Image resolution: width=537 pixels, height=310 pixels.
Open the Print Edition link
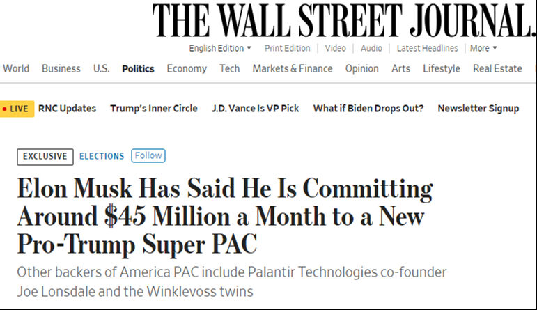click(287, 48)
